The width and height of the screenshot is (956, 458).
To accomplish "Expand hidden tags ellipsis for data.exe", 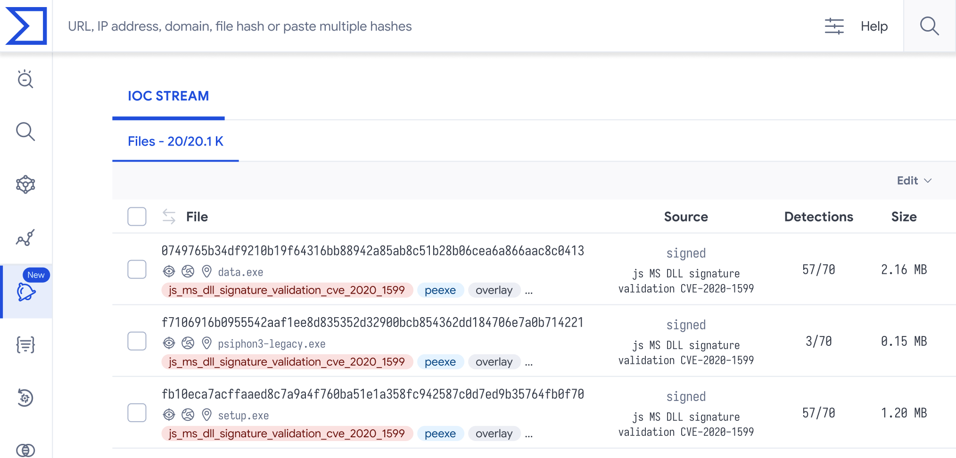I will [529, 291].
